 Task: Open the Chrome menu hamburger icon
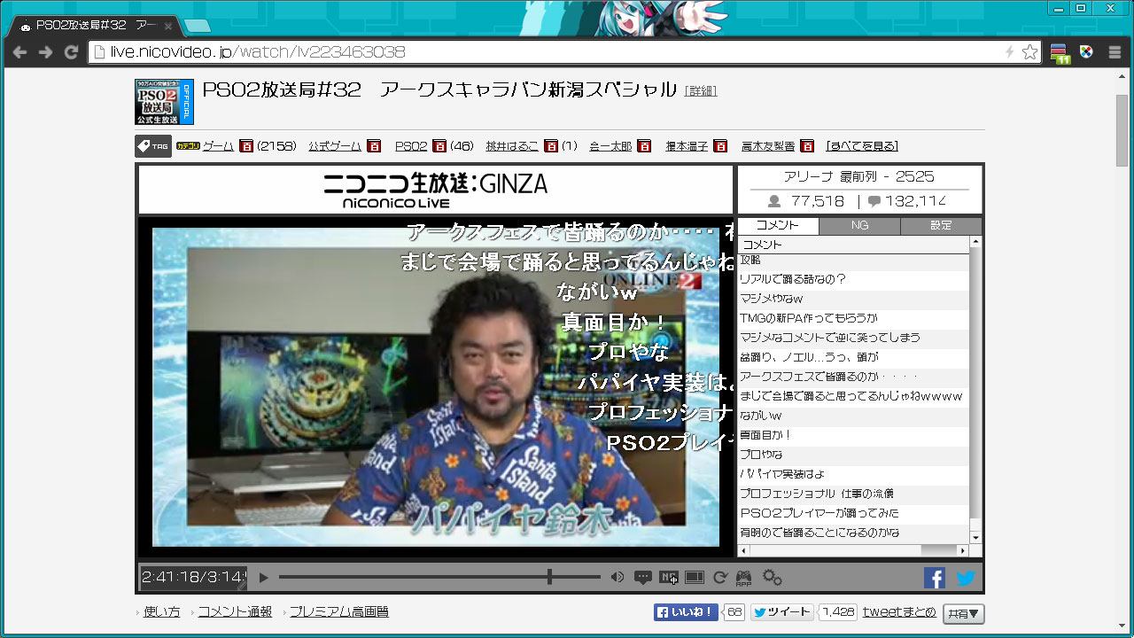point(1115,52)
